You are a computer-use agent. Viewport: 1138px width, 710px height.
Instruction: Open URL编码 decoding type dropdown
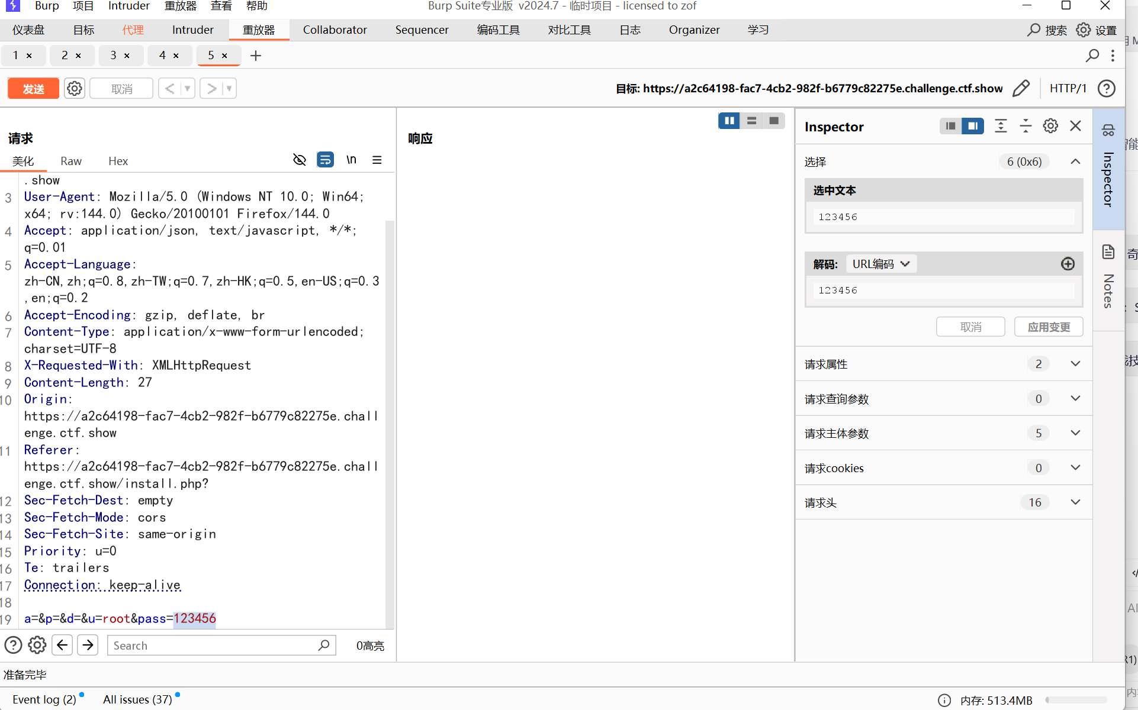click(880, 264)
